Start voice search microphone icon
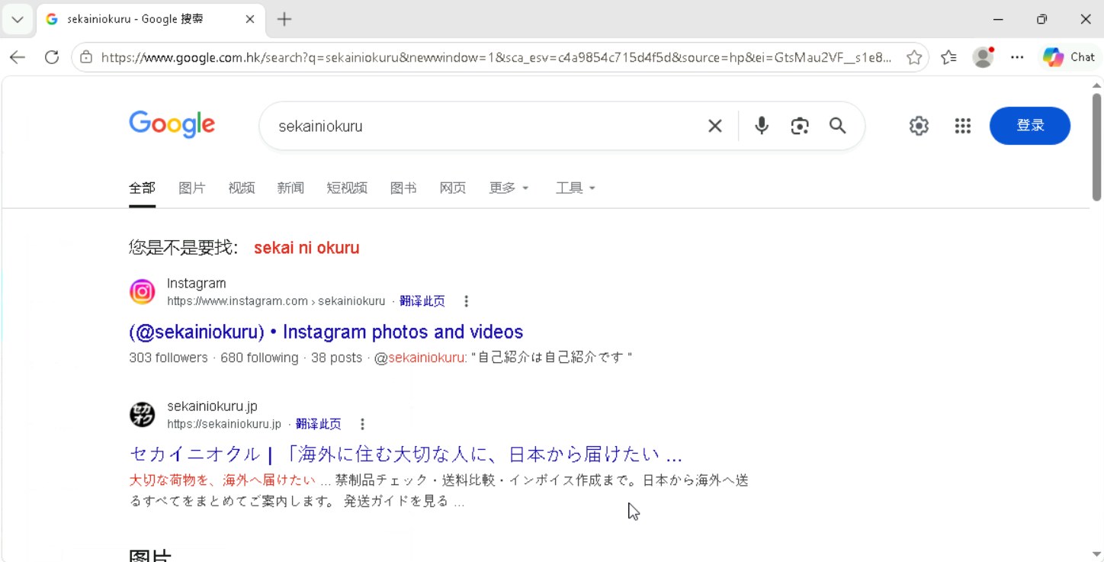This screenshot has width=1104, height=562. (761, 126)
